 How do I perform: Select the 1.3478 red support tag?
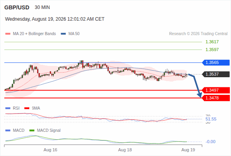pos(216,98)
